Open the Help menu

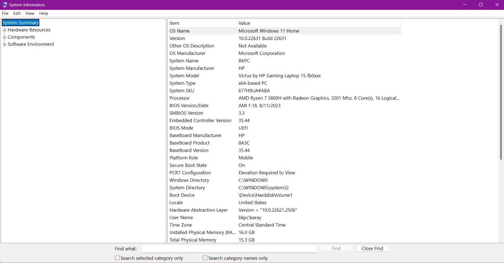coord(43,13)
